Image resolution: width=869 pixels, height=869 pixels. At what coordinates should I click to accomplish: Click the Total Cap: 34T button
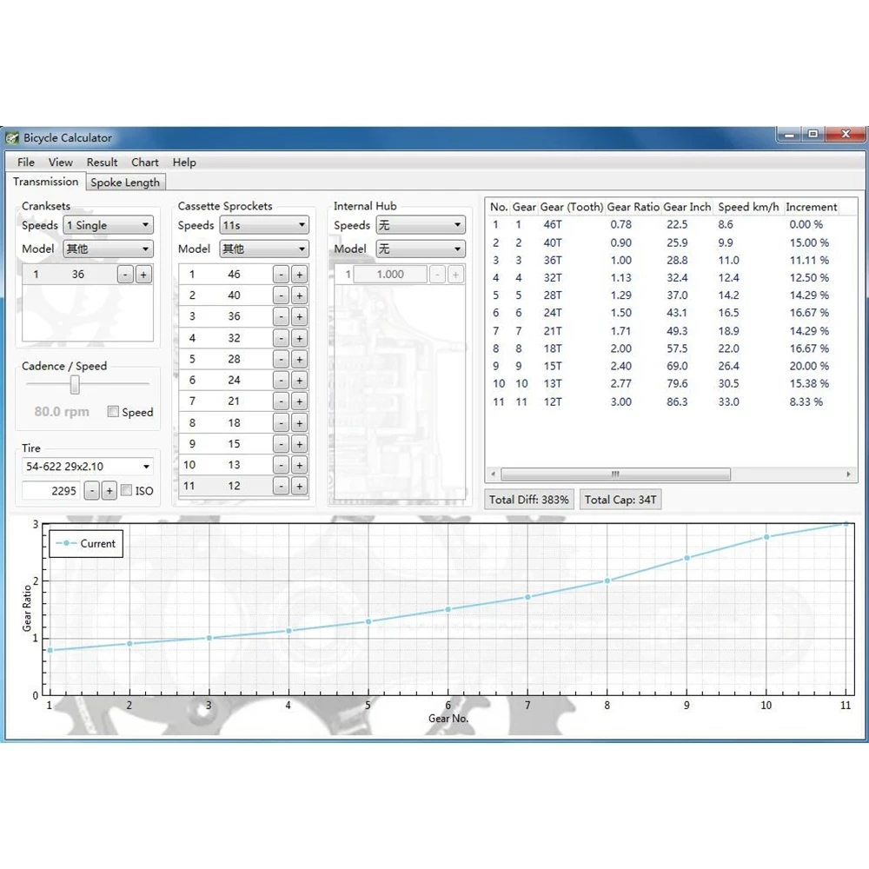(x=620, y=500)
